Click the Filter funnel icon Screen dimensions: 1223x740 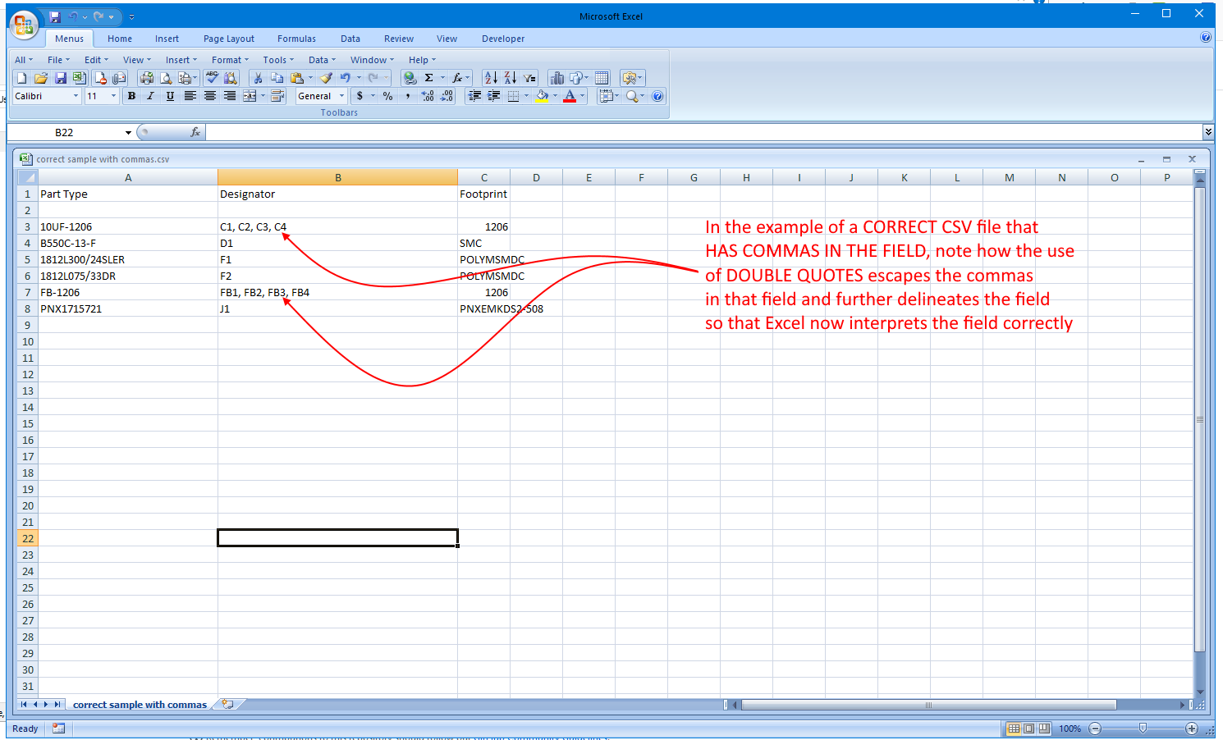tap(529, 78)
